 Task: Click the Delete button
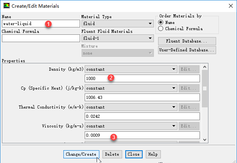coord(112,154)
